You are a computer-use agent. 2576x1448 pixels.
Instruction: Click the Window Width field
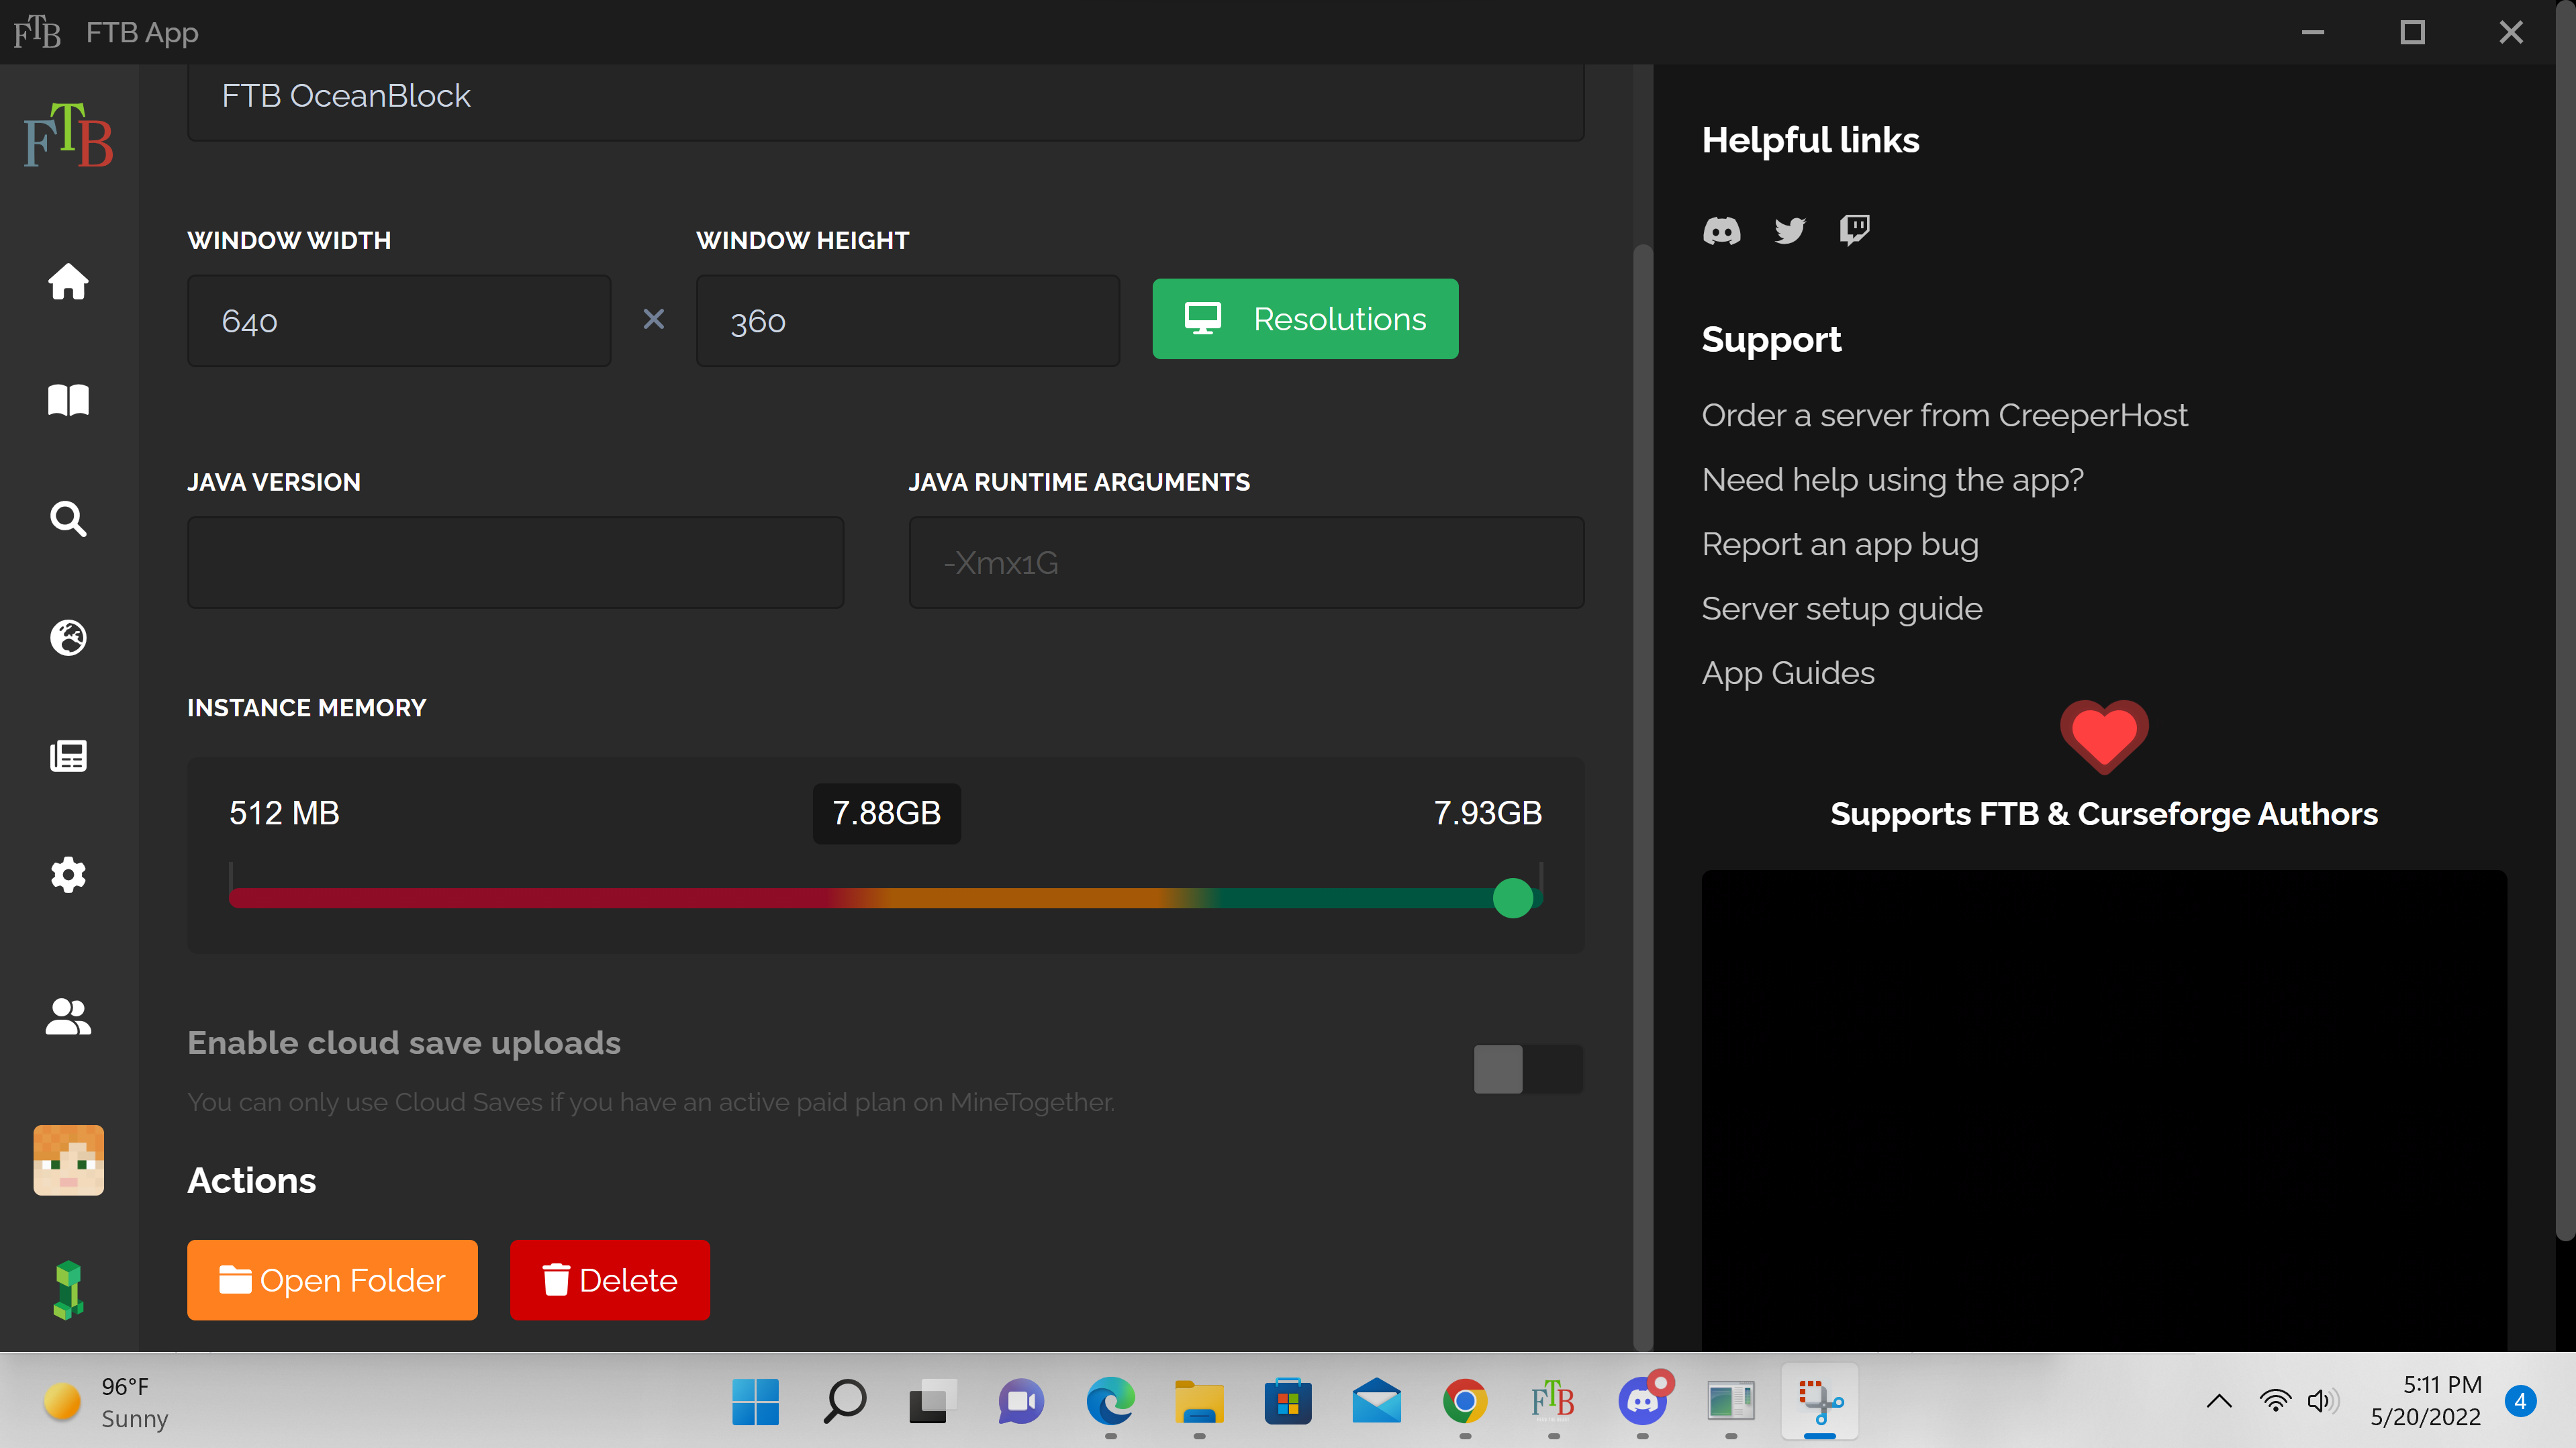399,321
